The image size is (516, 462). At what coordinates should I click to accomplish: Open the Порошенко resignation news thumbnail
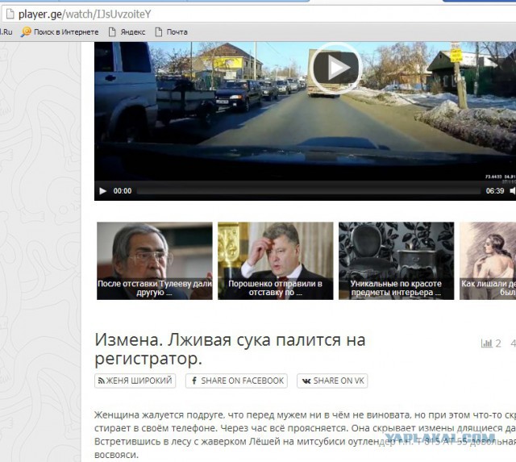[x=276, y=261]
